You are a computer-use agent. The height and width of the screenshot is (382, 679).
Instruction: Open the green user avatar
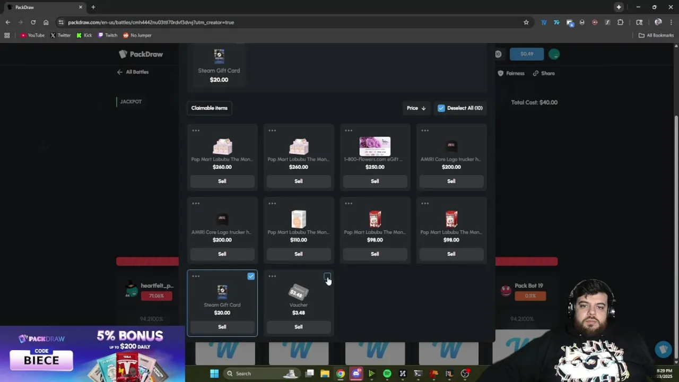(x=554, y=54)
